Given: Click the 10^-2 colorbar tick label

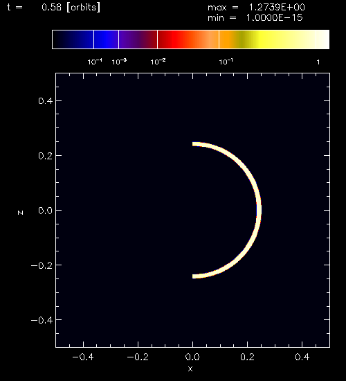Looking at the screenshot, I should [x=158, y=62].
